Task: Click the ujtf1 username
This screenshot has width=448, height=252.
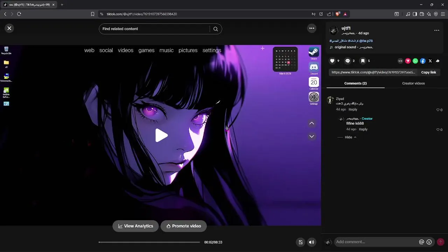Action: pos(346,28)
